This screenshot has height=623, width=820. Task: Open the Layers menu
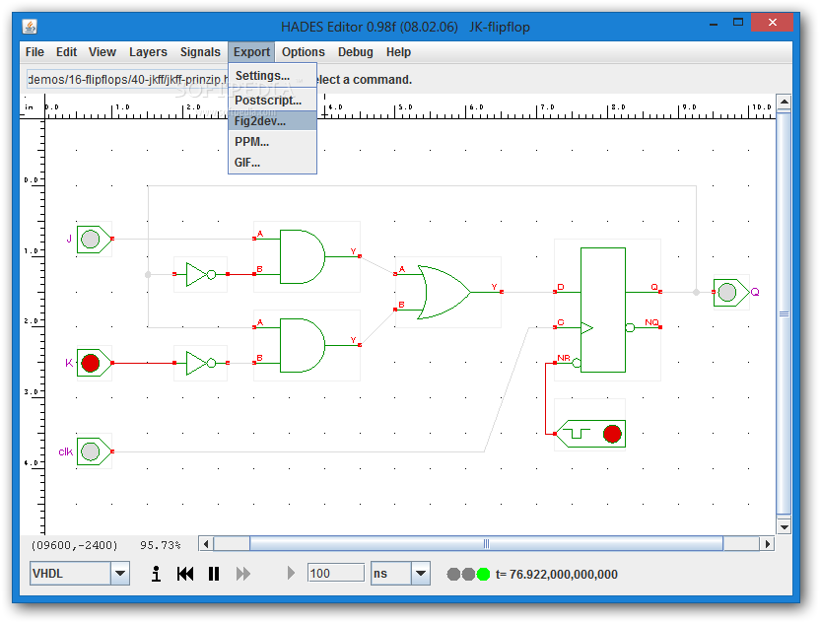point(148,52)
